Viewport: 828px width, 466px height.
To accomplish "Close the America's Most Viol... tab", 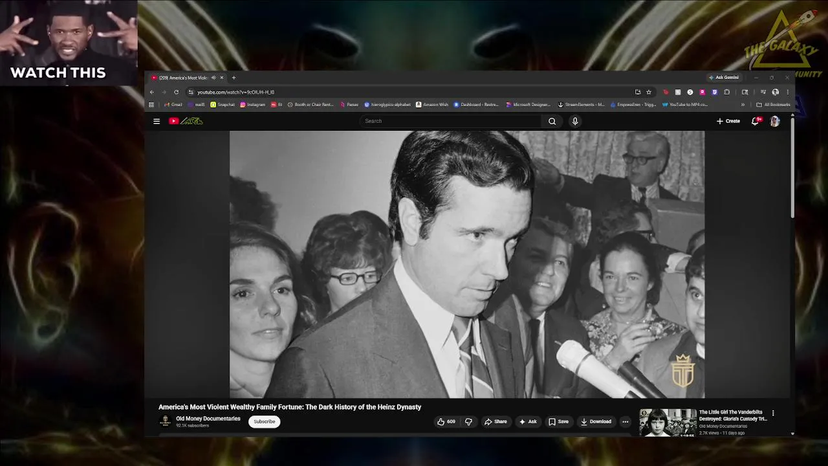I will pyautogui.click(x=222, y=78).
